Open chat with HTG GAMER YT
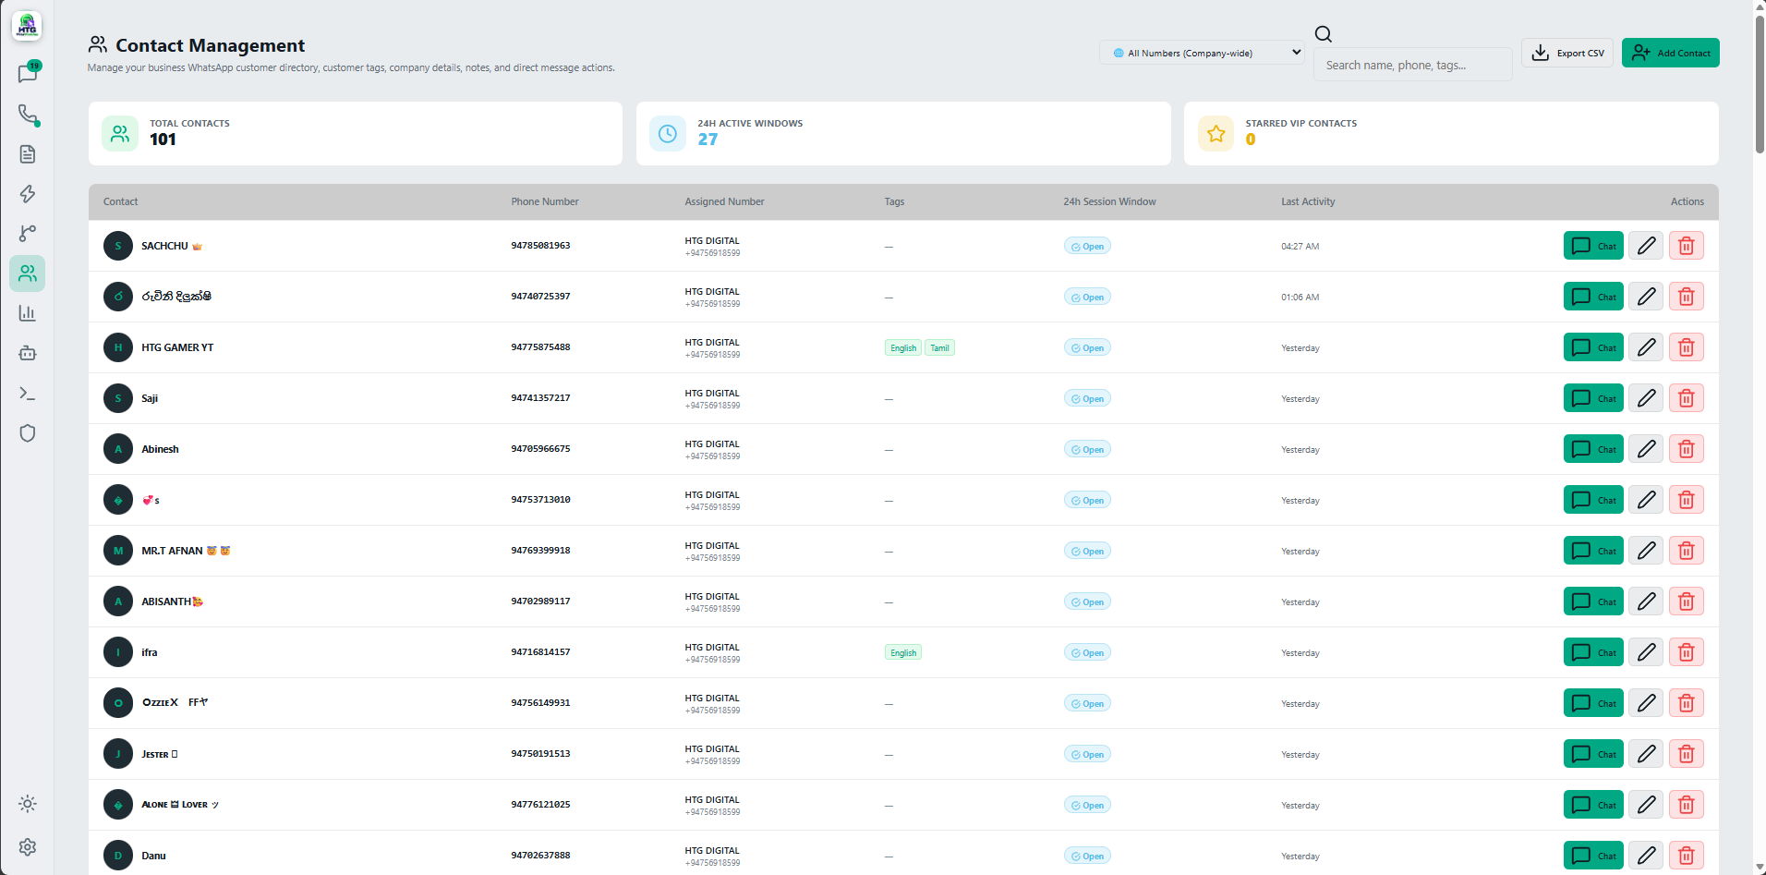The image size is (1766, 875). (x=1593, y=347)
